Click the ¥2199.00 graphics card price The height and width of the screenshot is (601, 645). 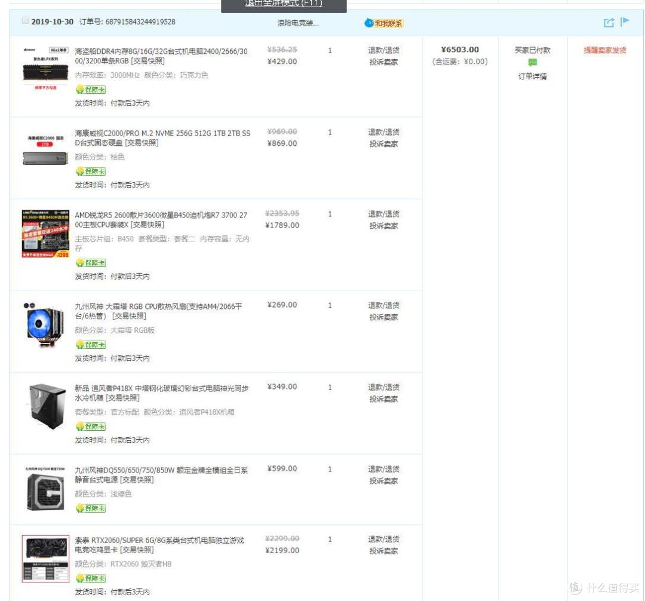282,550
